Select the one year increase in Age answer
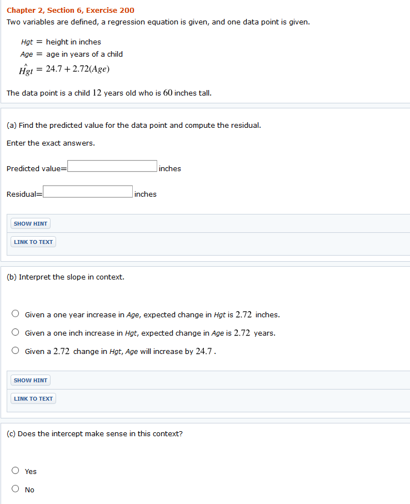This screenshot has width=410, height=504. click(16, 313)
